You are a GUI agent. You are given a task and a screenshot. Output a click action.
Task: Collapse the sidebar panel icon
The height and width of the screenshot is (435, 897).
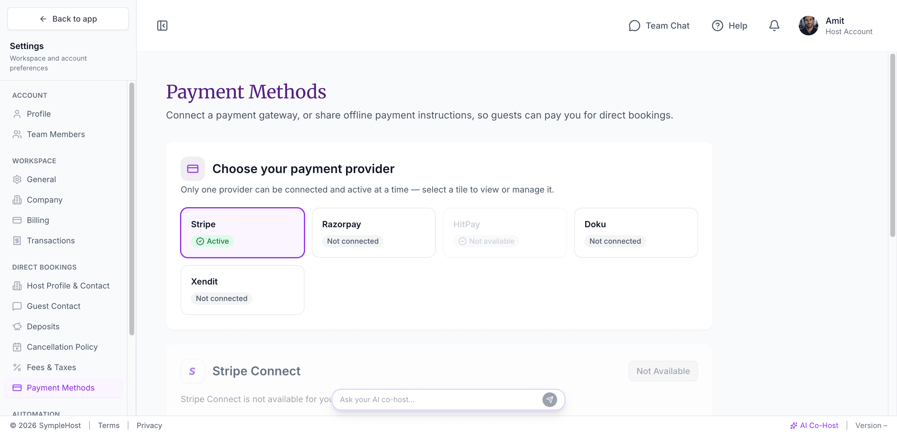pos(162,25)
